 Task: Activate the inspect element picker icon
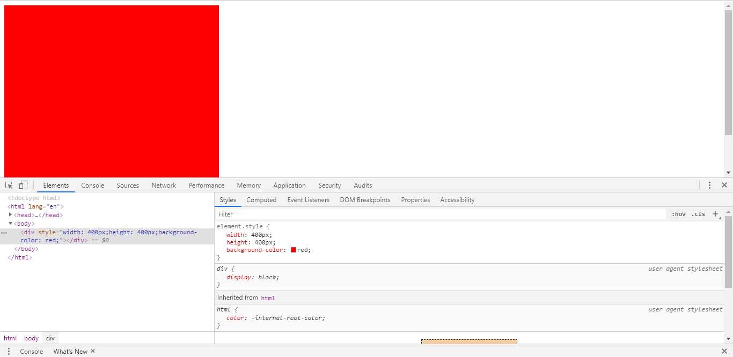tap(9, 185)
